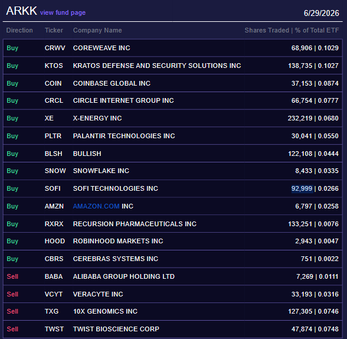Click the 30,041 | 0.0550 value
This screenshot has height=339, width=347.
pyautogui.click(x=315, y=136)
